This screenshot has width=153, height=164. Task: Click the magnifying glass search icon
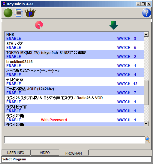(x=147, y=140)
